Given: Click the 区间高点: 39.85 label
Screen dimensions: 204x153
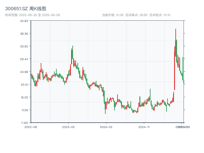Looking at the screenshot, I should (136, 15).
